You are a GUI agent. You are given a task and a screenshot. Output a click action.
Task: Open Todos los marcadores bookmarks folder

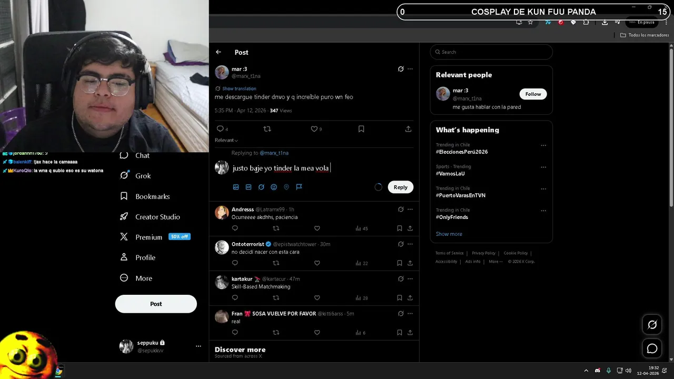[x=645, y=35]
